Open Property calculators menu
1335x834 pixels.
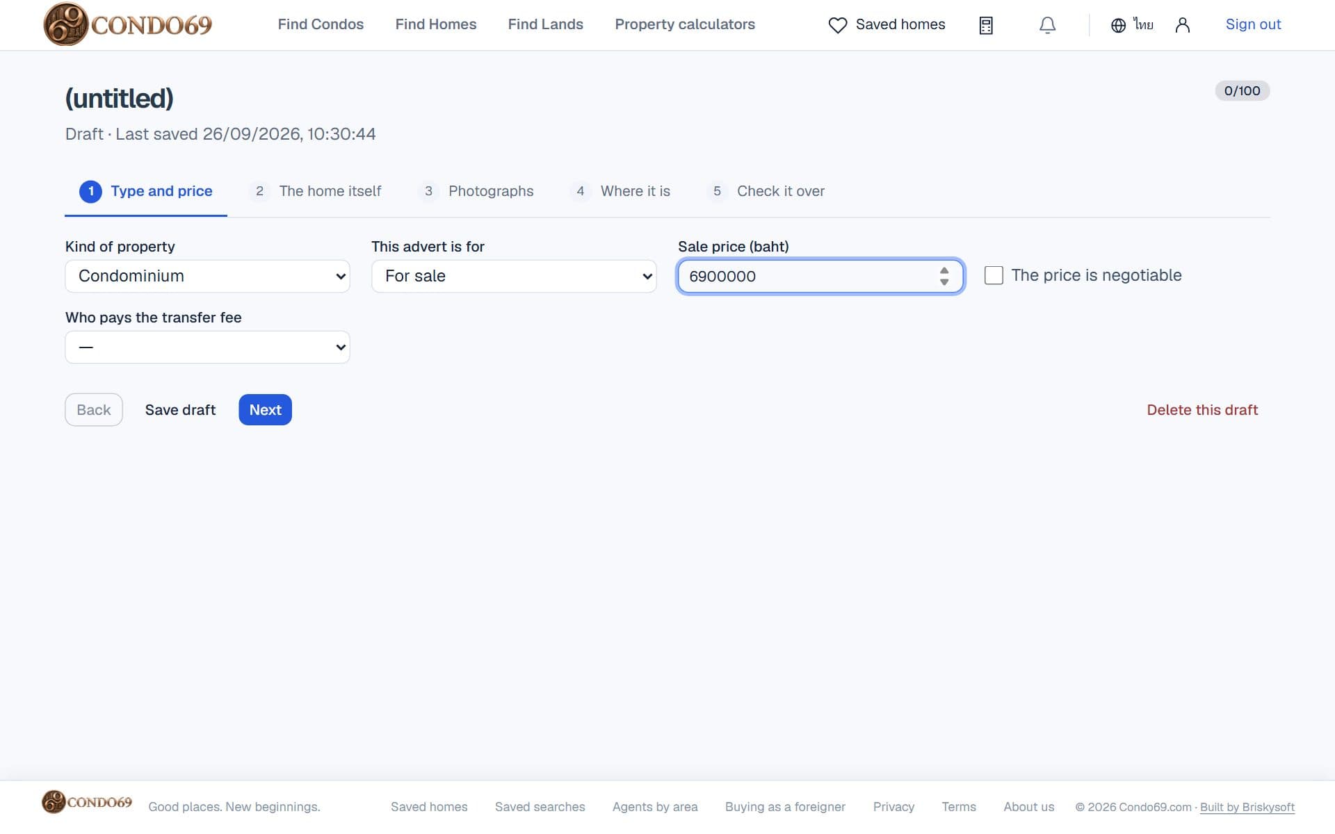(685, 24)
